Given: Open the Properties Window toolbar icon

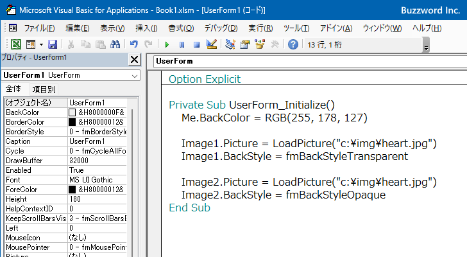Looking at the screenshot, I should 245,44.
